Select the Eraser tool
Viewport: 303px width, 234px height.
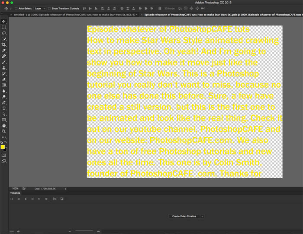[x=4, y=79]
